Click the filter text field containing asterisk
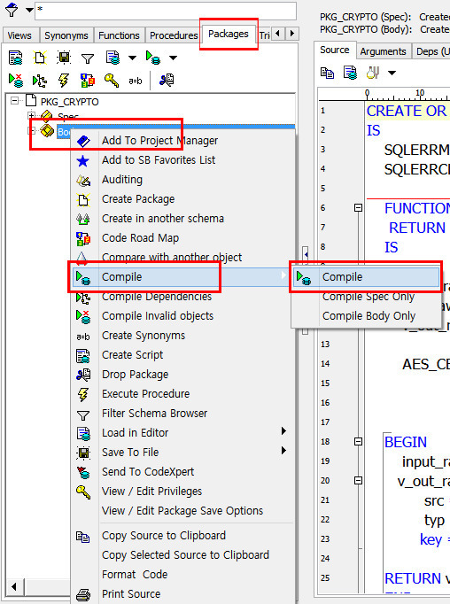Image resolution: width=450 pixels, height=604 pixels. point(166,11)
